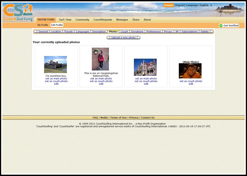Switch to the Travels tab

tap(68, 32)
